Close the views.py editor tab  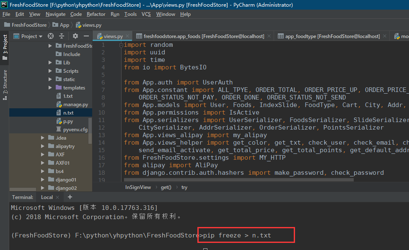[127, 36]
